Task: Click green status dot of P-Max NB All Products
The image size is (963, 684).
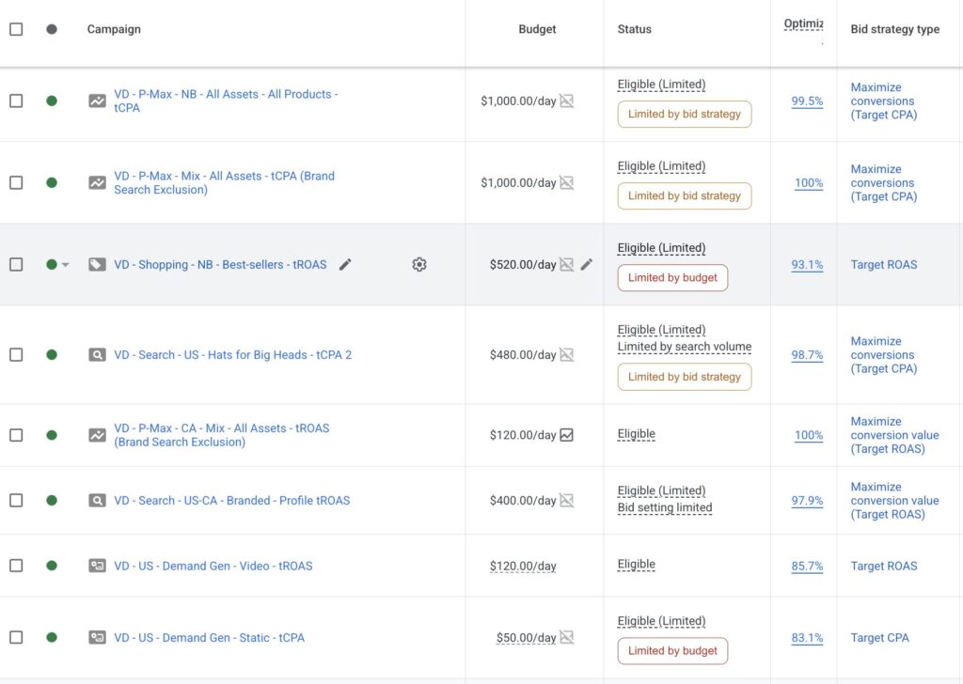Action: point(52,101)
